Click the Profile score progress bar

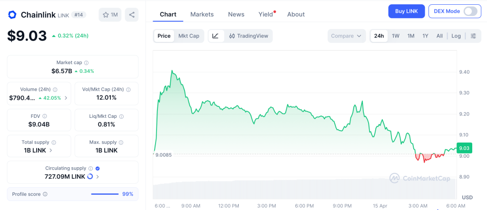click(105, 194)
